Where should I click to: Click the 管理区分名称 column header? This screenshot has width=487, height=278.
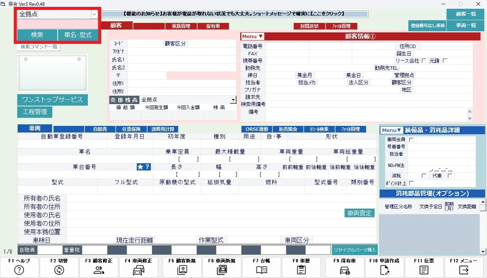coord(398,207)
